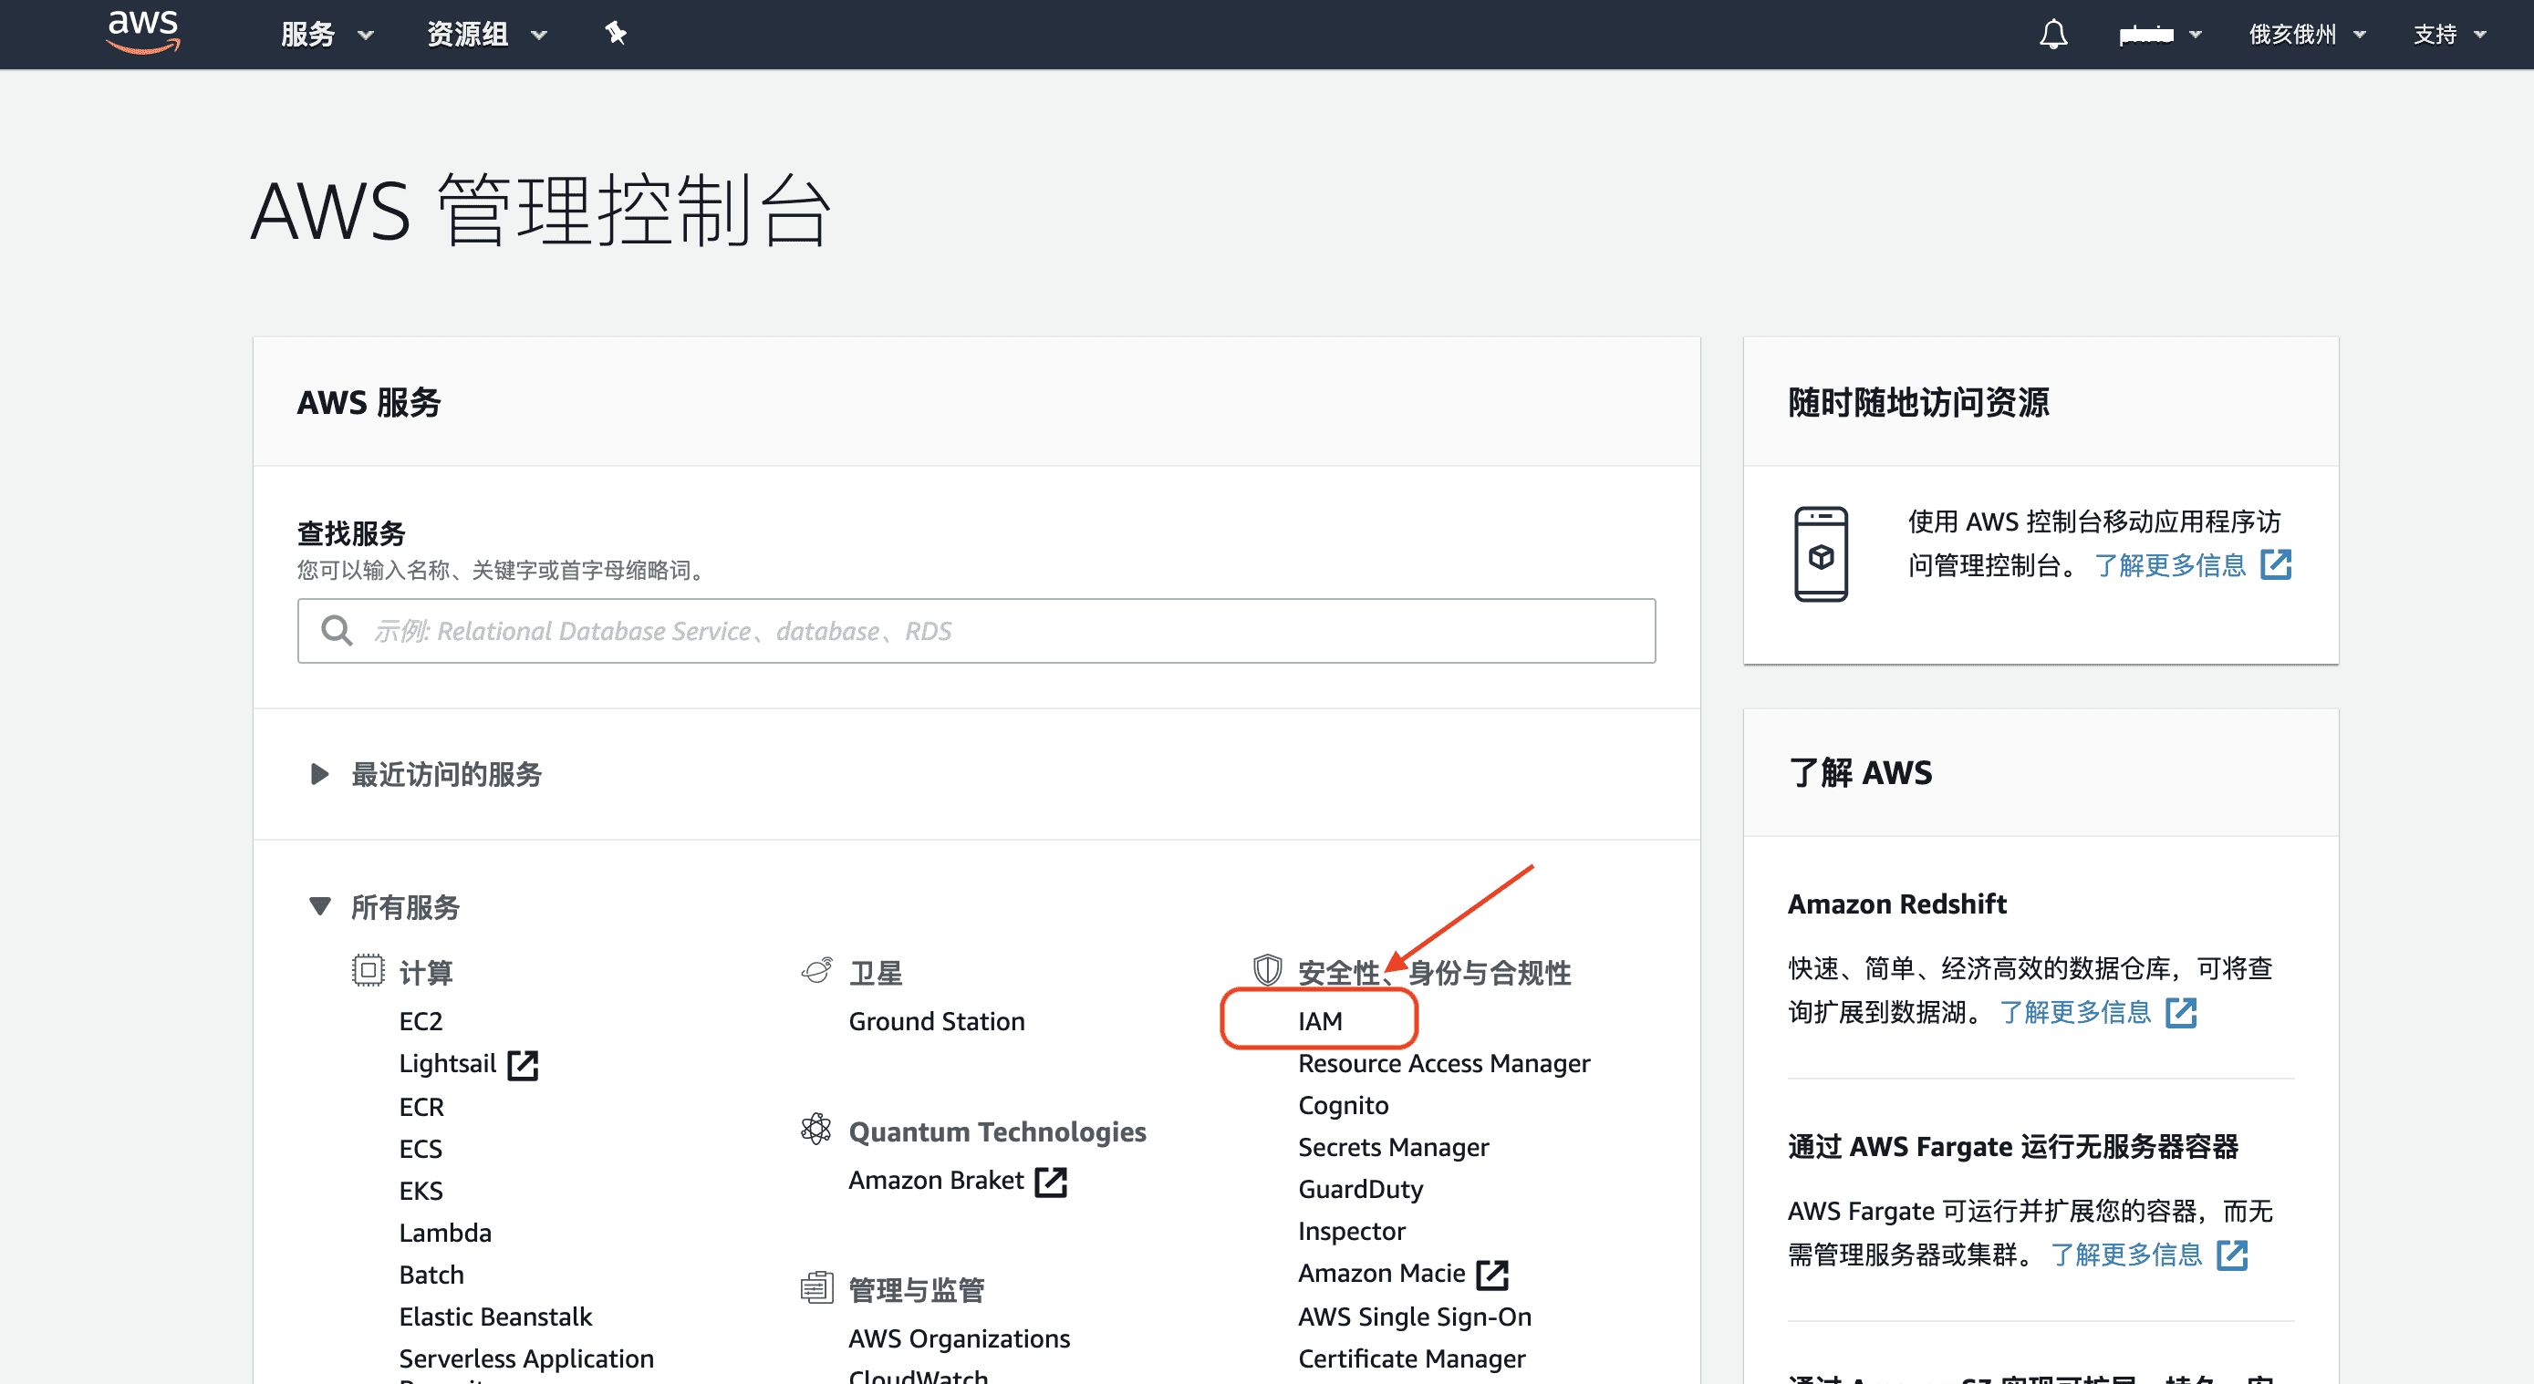
Task: Open notifications bell icon
Action: click(x=2053, y=35)
